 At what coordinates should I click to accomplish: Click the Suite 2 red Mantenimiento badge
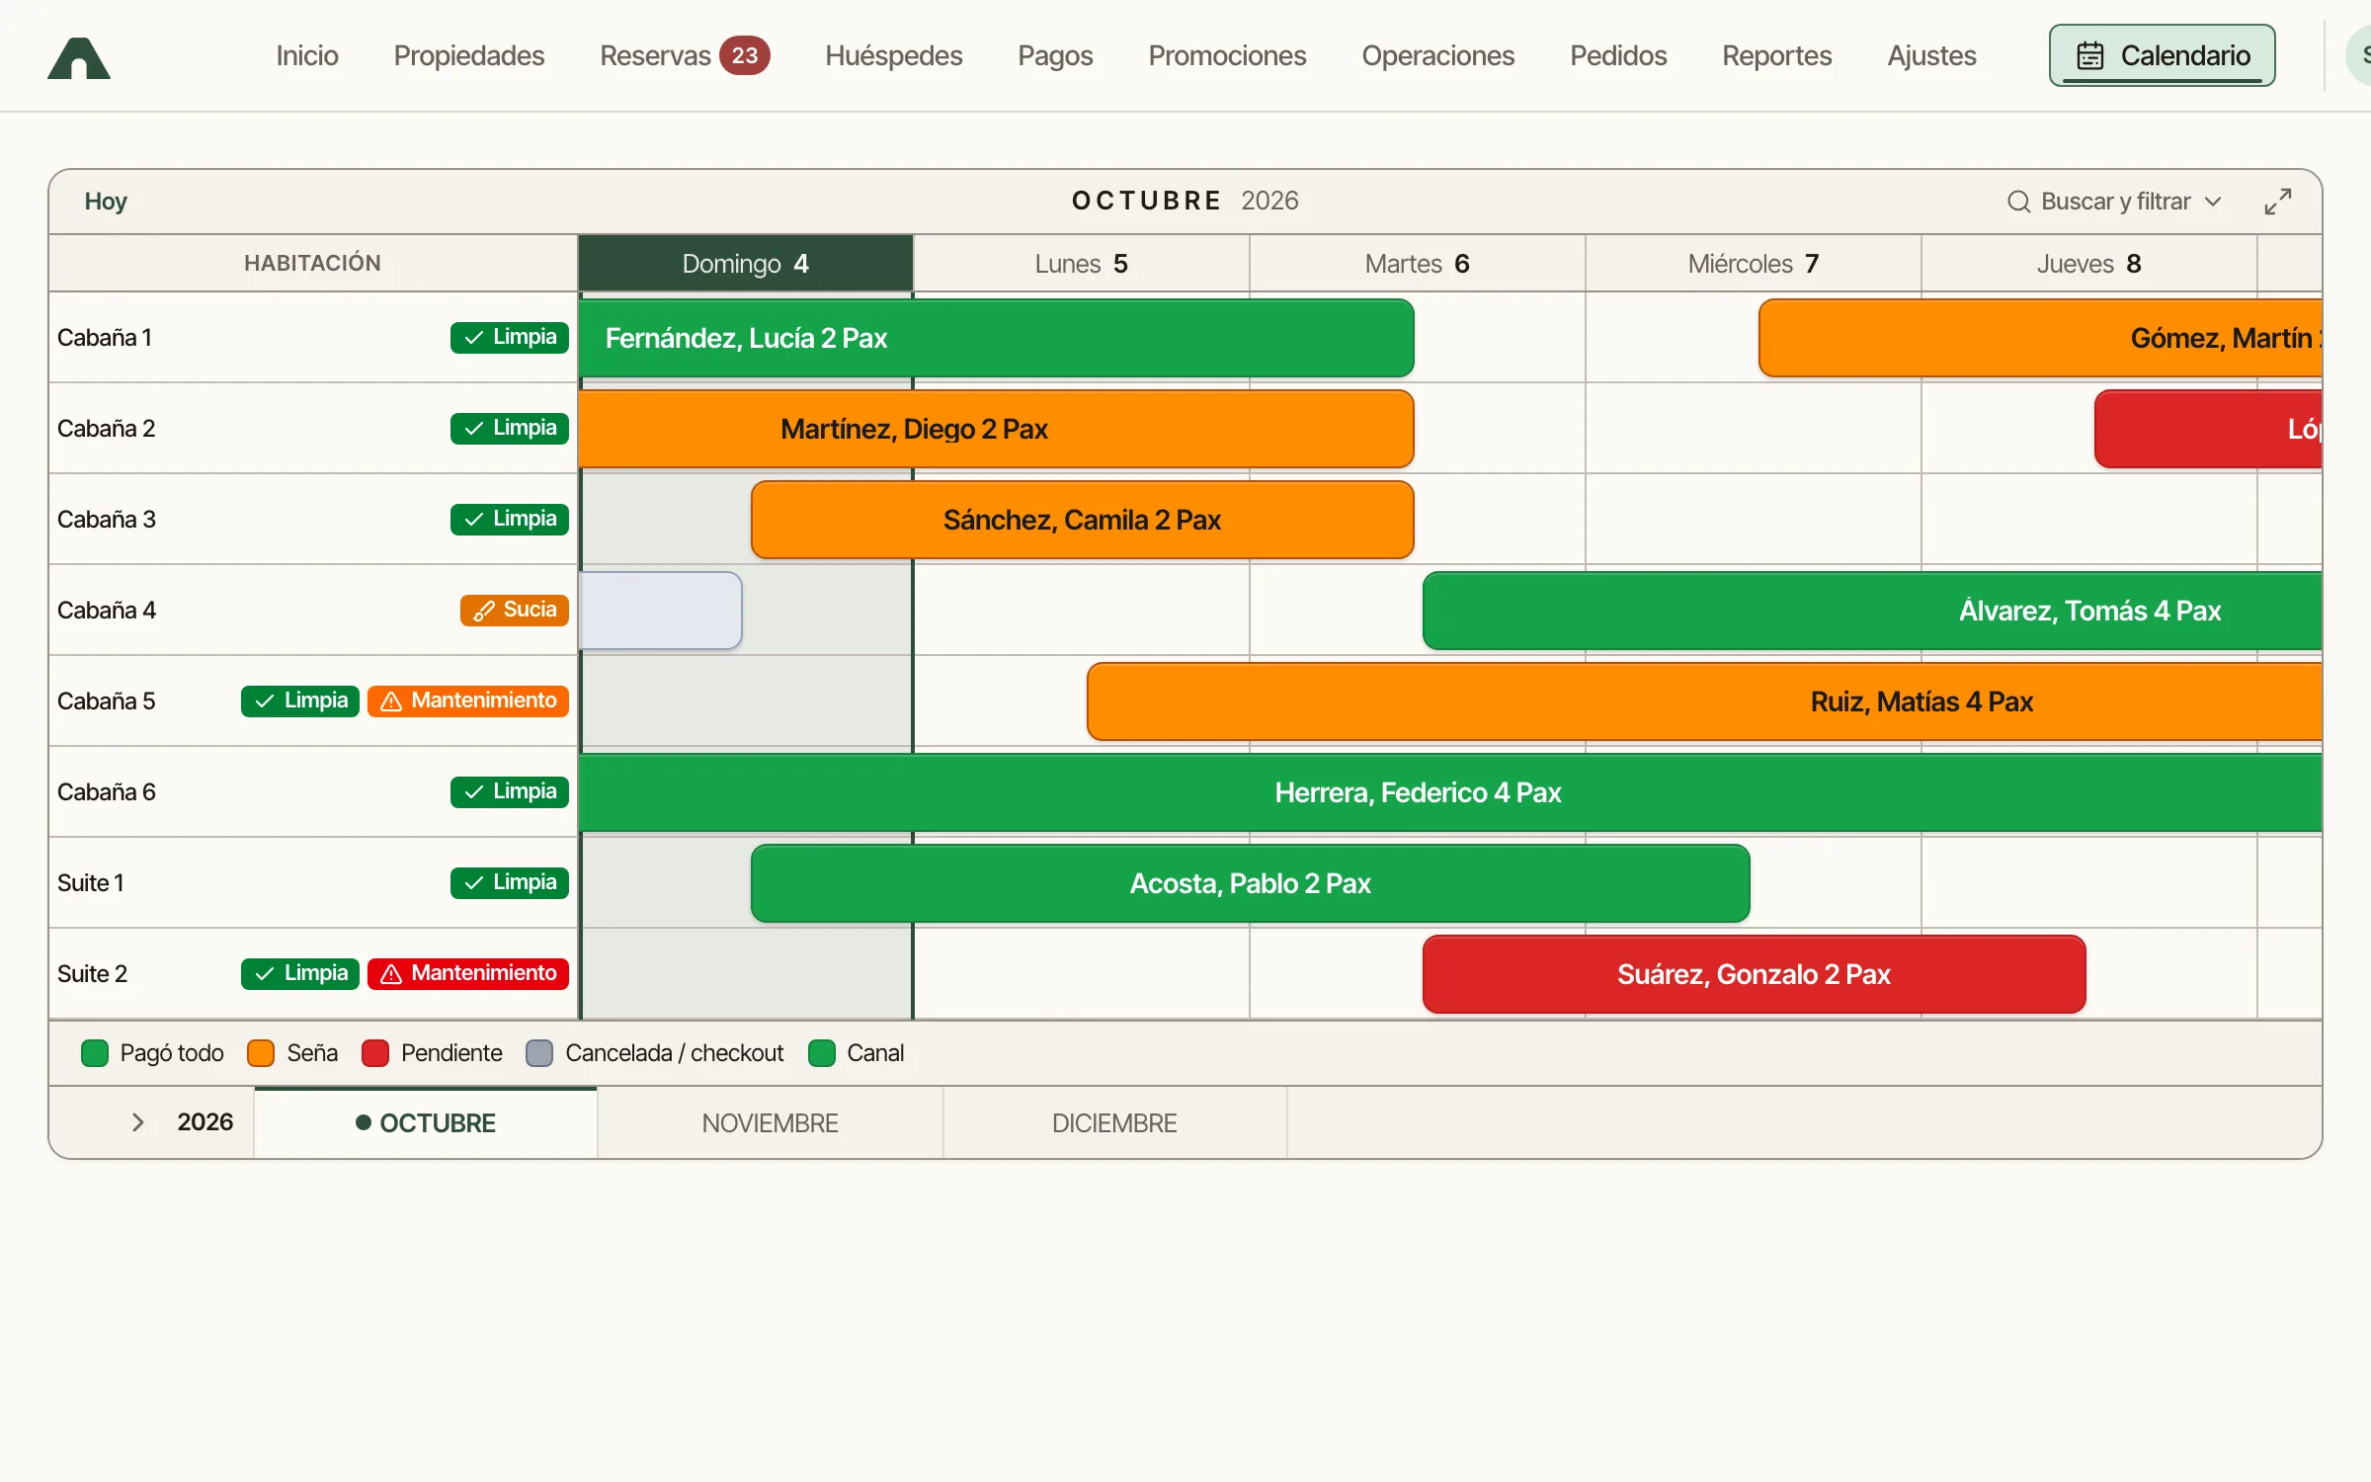[467, 973]
